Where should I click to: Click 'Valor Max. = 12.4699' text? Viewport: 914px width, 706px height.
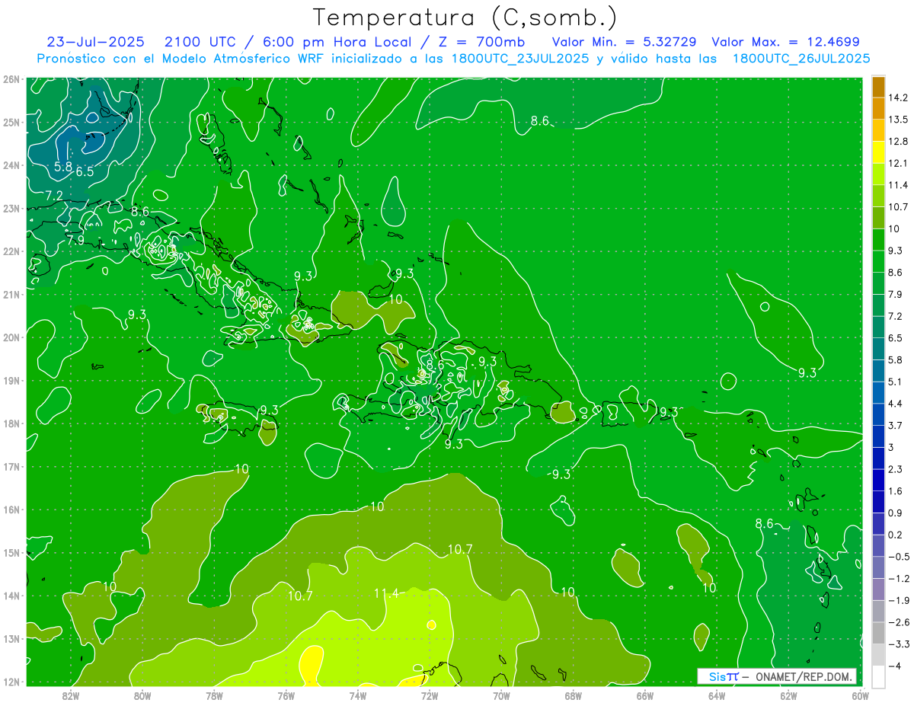(x=785, y=42)
